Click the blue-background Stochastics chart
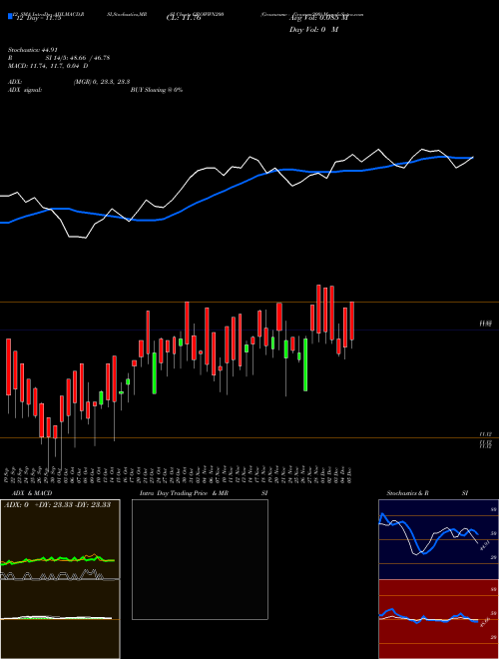 coord(438,539)
